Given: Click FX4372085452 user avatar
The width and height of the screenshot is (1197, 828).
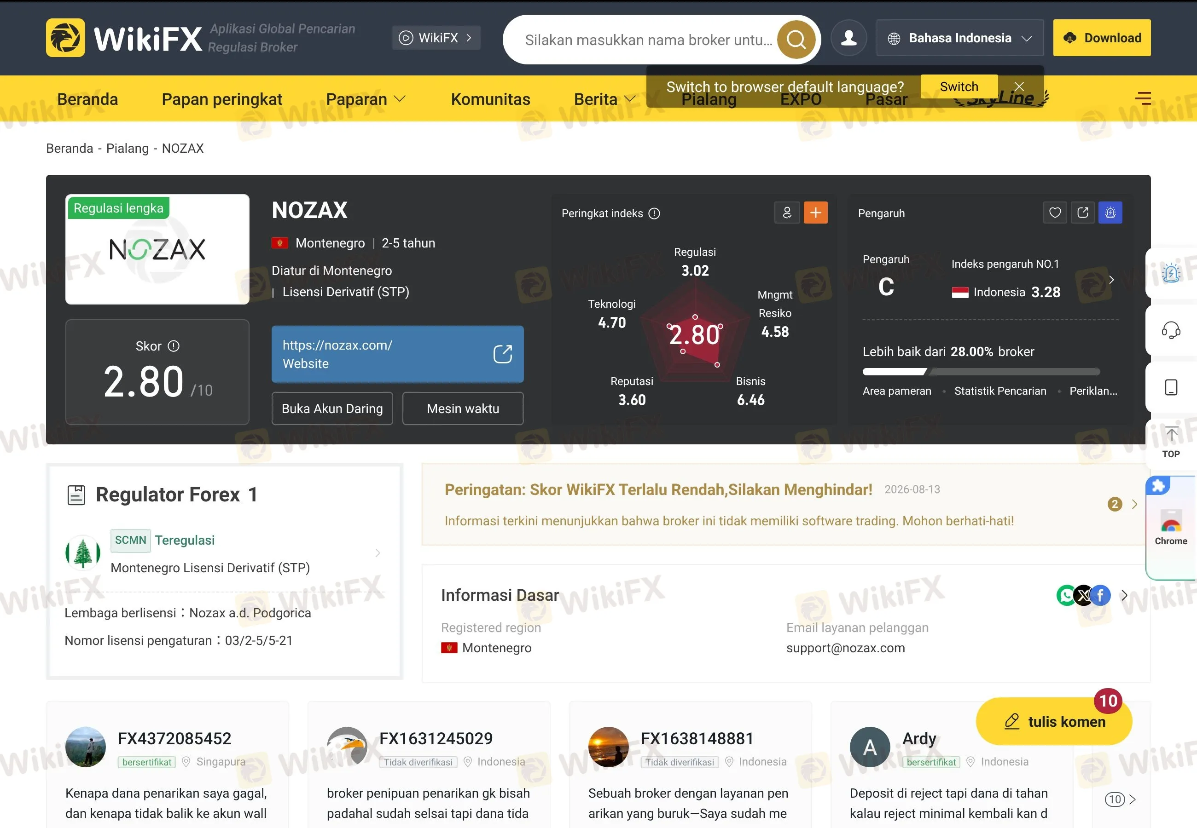Looking at the screenshot, I should click(86, 747).
